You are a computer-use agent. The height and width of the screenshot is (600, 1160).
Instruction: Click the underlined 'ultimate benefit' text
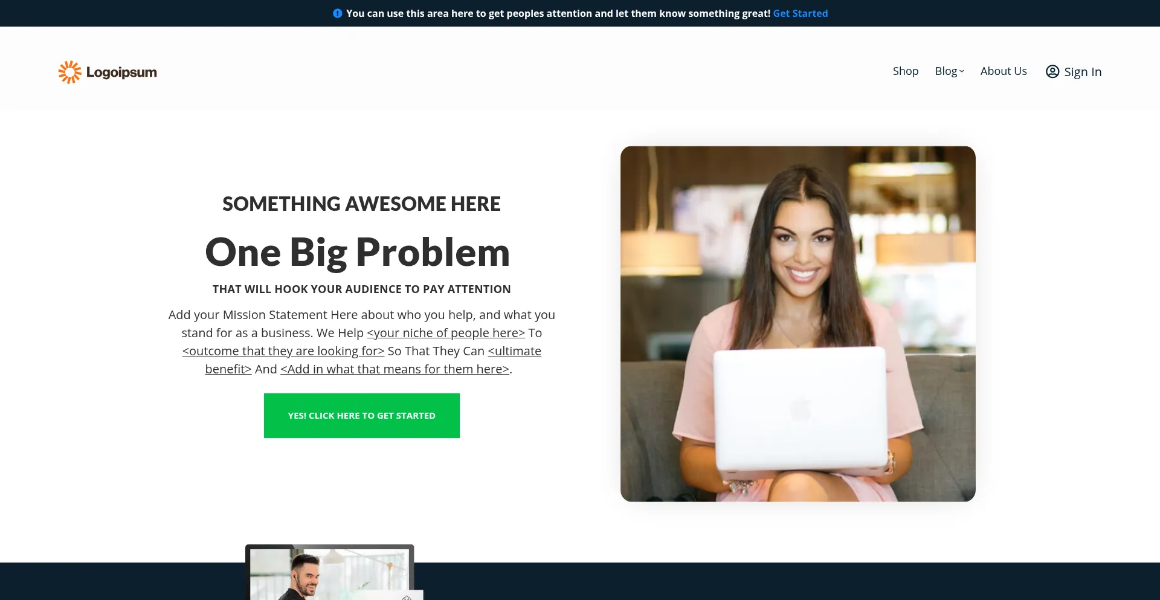(x=514, y=351)
